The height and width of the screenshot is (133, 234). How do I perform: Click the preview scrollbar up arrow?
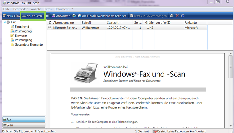pyautogui.click(x=231, y=53)
